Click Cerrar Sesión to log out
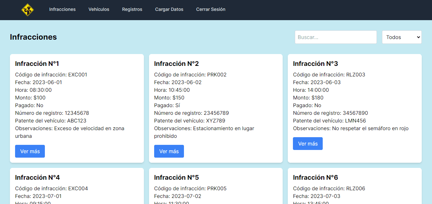Screen dimensions: 432x204 coord(211,10)
